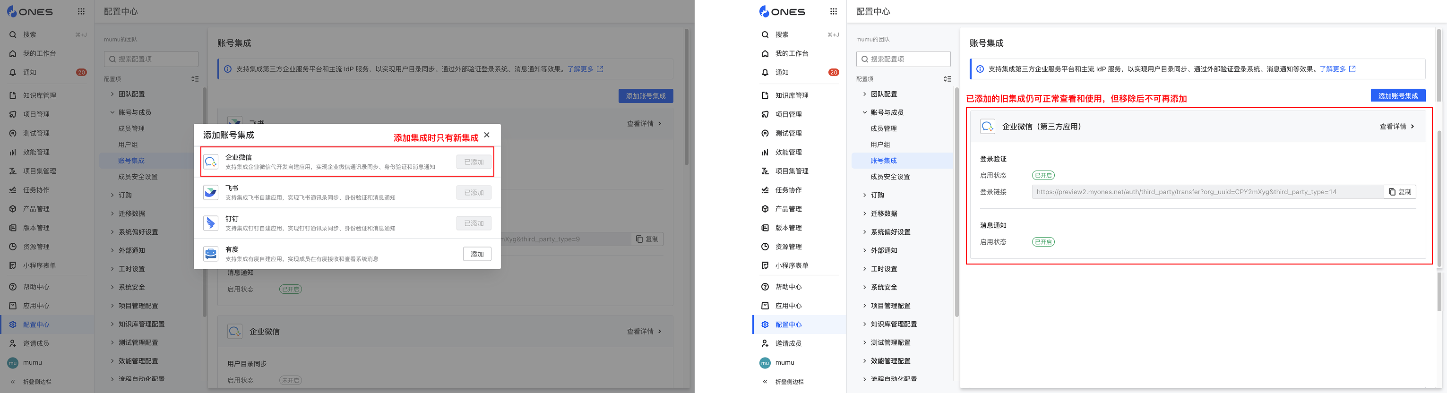
Task: Expand 迁移数据 in the right screenshot config tree
Action: (864, 214)
